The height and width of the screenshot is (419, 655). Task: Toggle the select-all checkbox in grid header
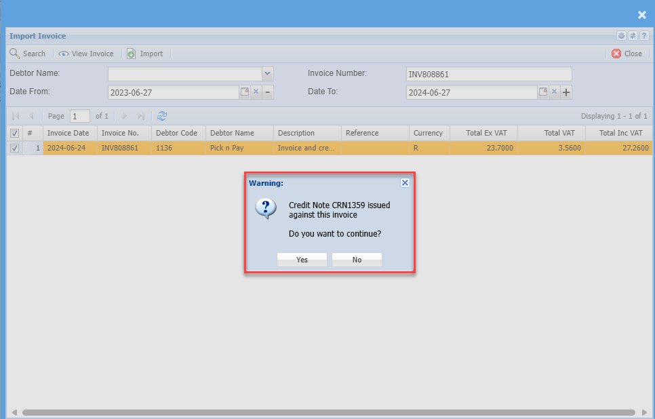point(15,134)
